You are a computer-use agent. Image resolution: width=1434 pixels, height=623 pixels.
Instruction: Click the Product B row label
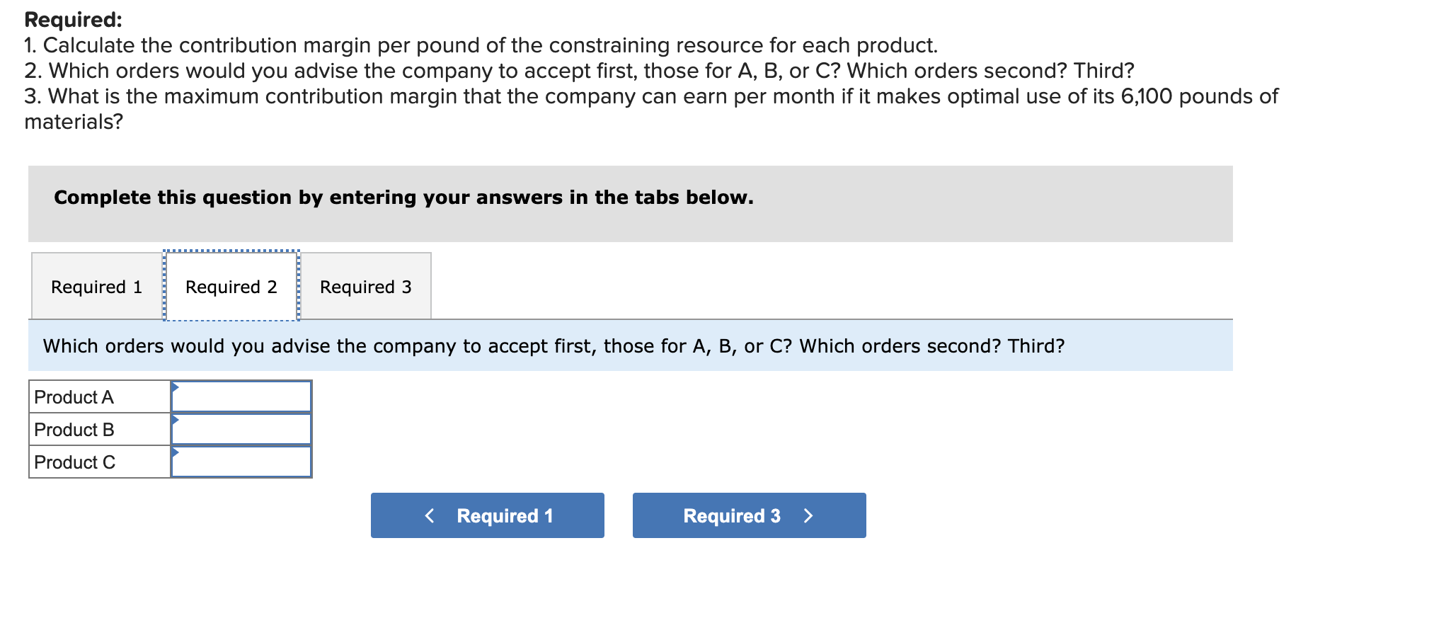tap(74, 430)
